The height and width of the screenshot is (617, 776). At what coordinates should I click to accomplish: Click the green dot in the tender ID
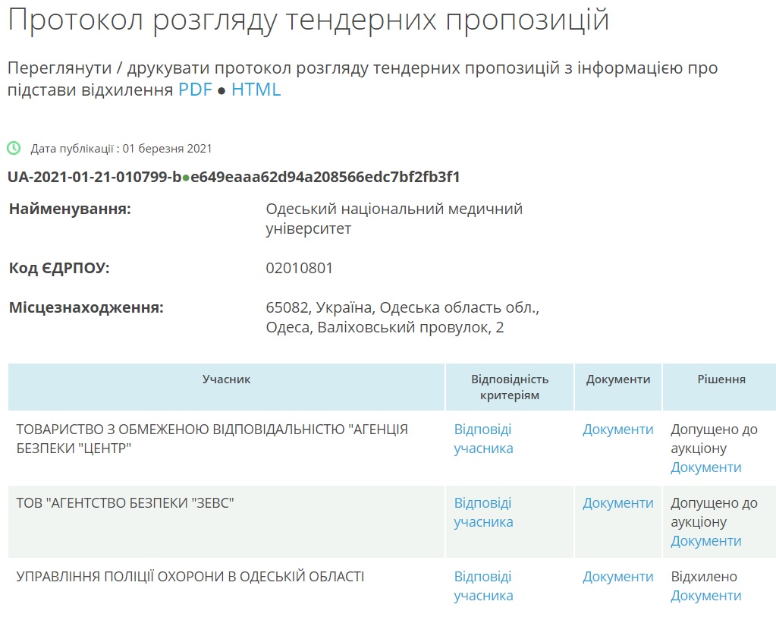point(186,178)
